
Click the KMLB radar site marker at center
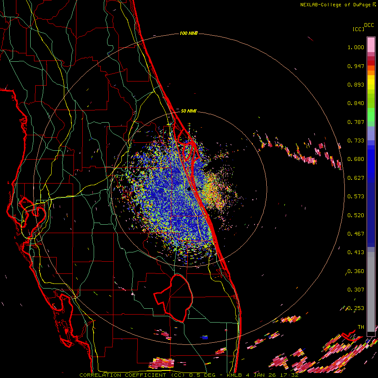tap(189, 189)
